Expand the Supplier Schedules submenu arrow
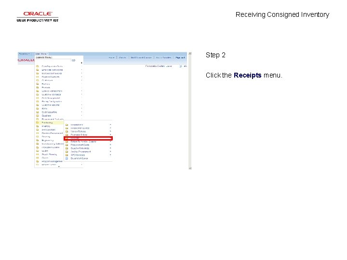This screenshot has width=347, height=260. (110, 148)
